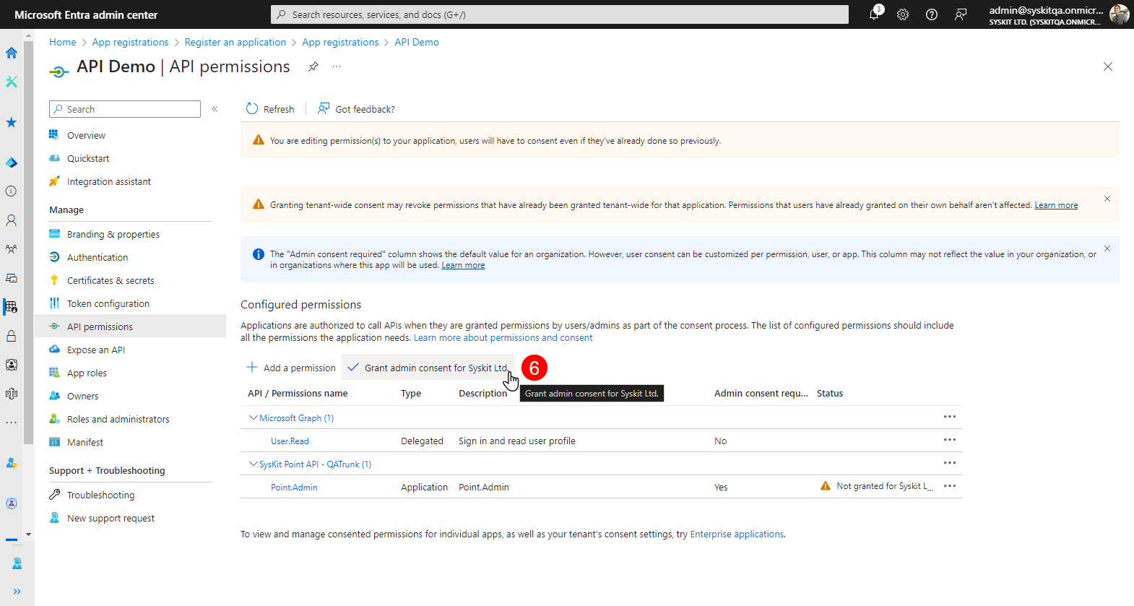Dismiss the tenant-wide consent warning banner
The height and width of the screenshot is (606, 1134).
point(1107,199)
